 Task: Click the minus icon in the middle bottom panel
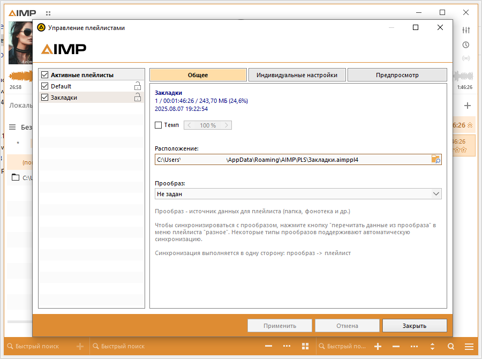click(x=269, y=346)
